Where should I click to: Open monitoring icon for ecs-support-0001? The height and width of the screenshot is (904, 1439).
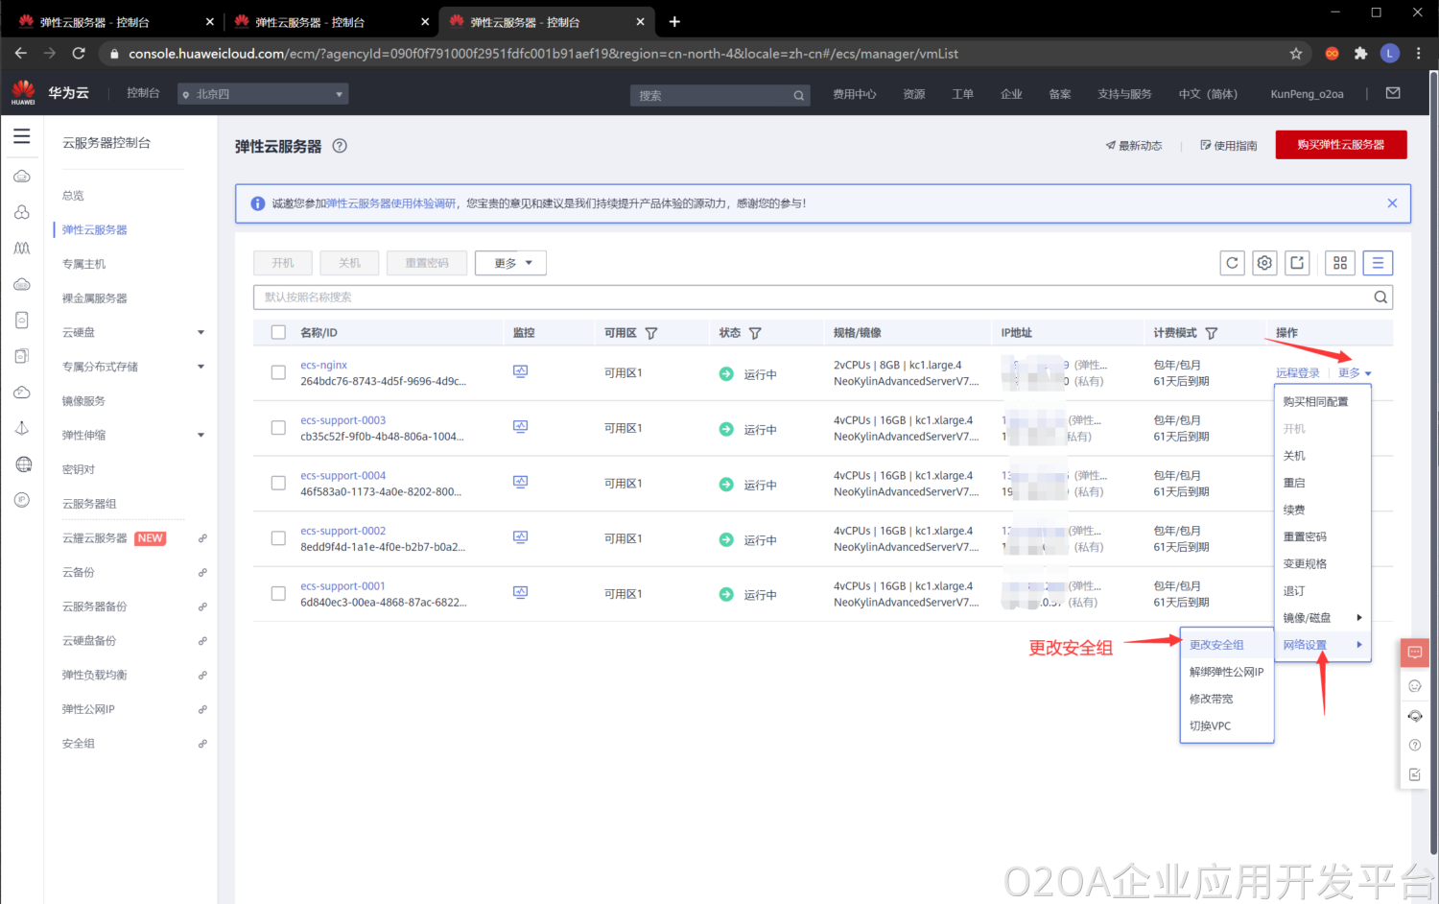[x=520, y=593]
